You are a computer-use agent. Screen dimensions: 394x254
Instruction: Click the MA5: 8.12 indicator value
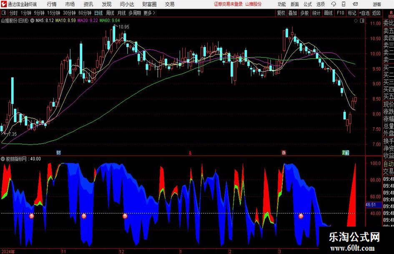point(45,20)
